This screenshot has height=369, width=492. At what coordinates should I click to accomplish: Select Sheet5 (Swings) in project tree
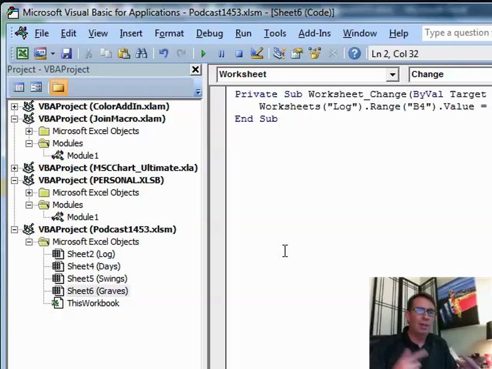(x=97, y=279)
